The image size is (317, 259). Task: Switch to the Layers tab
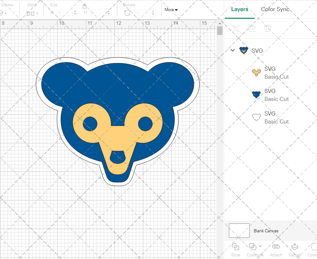240,9
